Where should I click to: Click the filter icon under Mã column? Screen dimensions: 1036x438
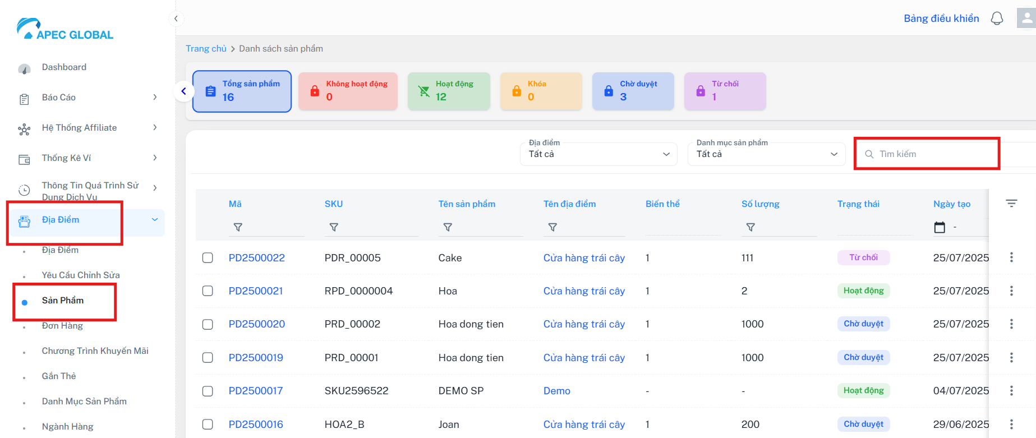tap(238, 227)
